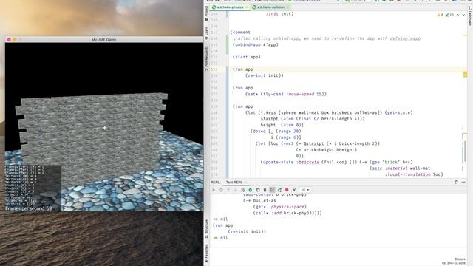473x266 pixels.
Task: Click '(call* :add brick-phy)' in REPL output
Action: [287, 213]
